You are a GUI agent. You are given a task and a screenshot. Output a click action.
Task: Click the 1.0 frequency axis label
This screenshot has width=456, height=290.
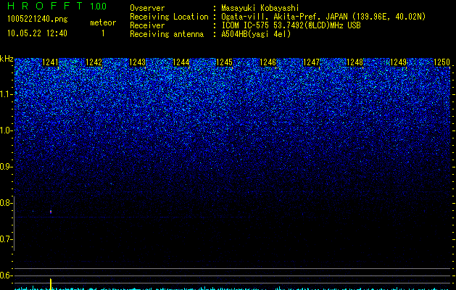(x=6, y=130)
